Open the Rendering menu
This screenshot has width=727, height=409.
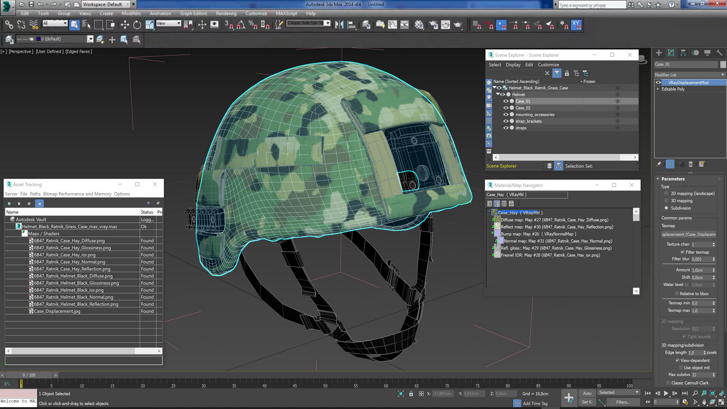pyautogui.click(x=226, y=13)
